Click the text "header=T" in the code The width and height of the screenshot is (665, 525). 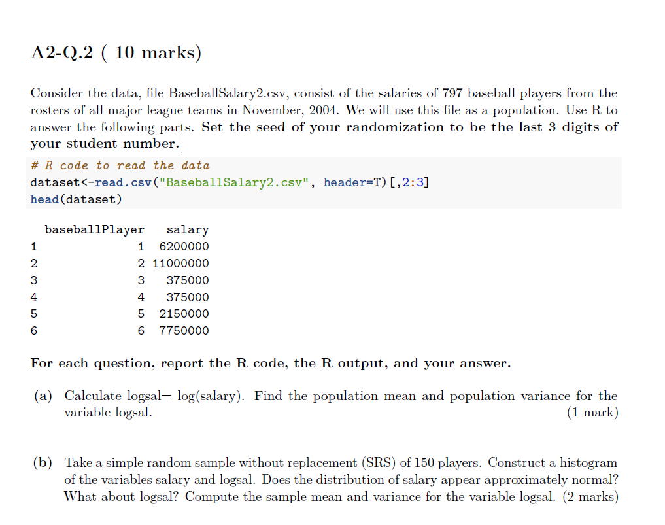click(x=352, y=182)
